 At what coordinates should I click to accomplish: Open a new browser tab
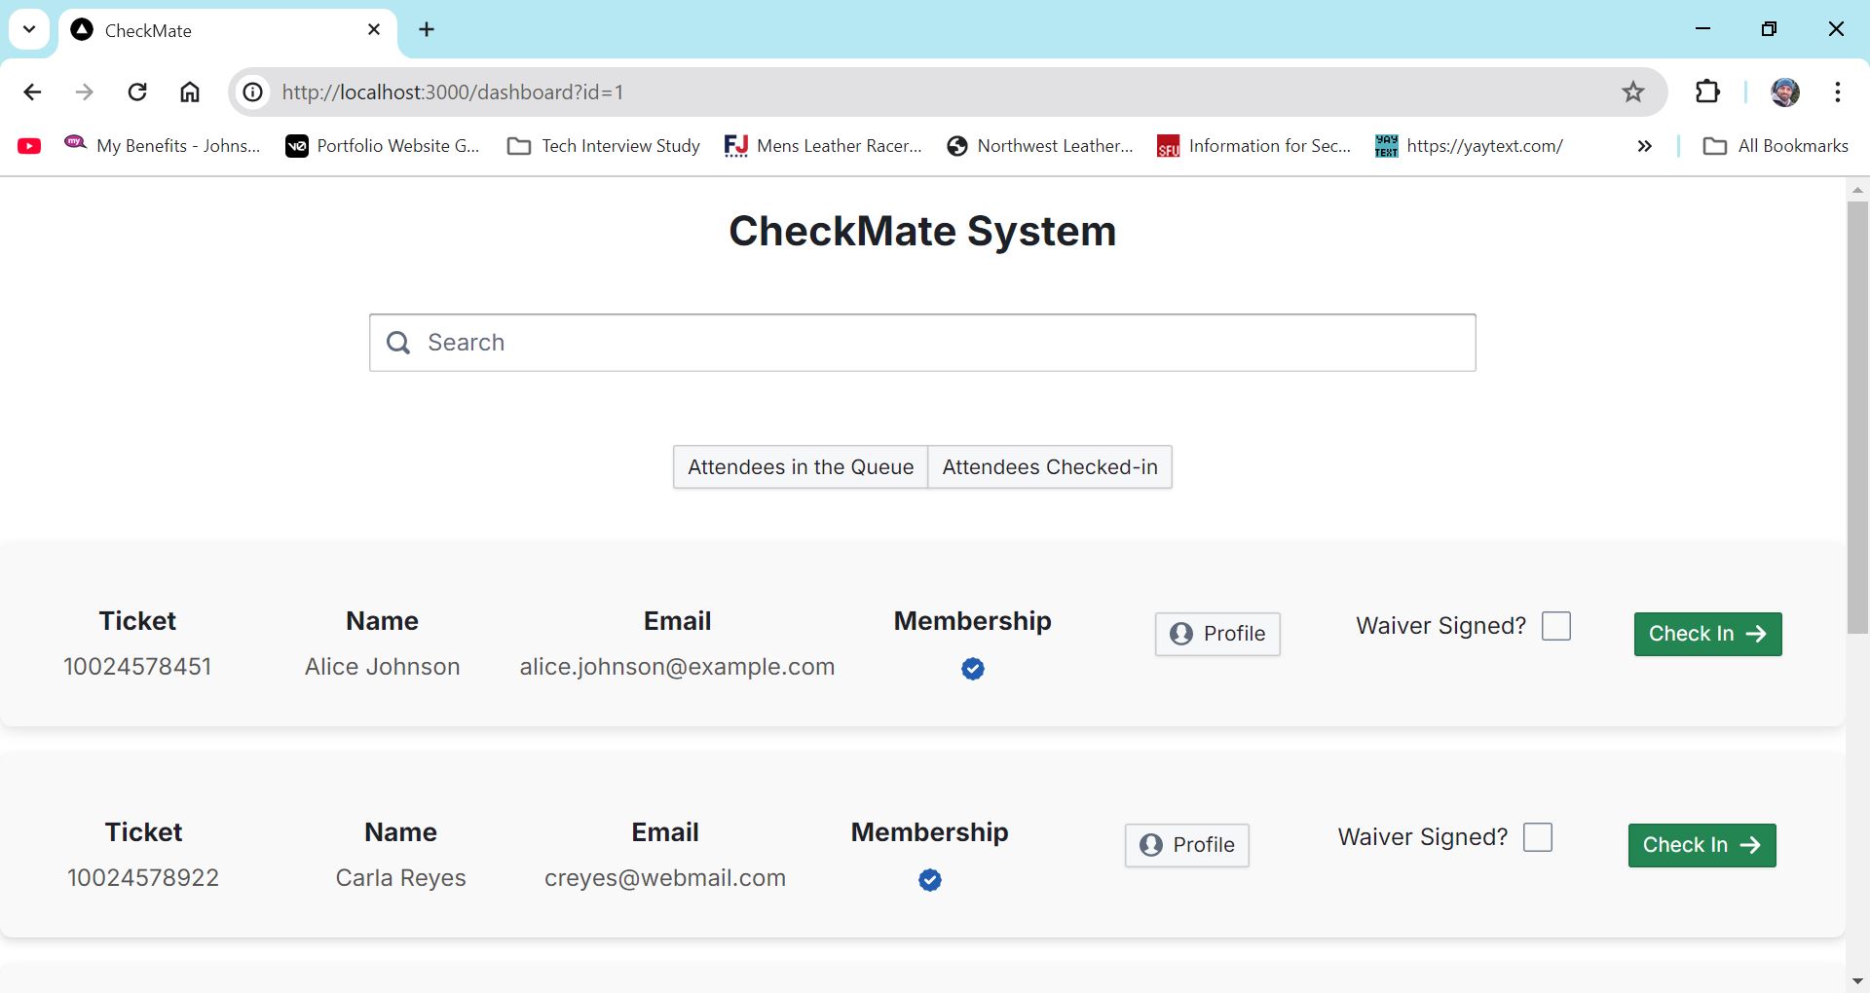pos(427,29)
